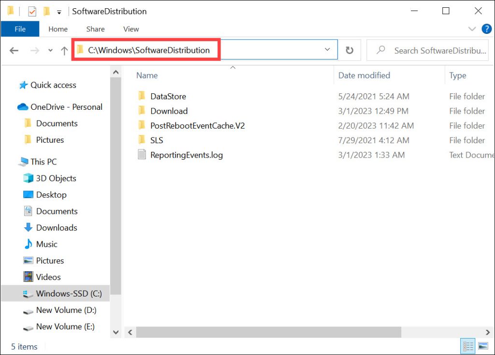Switch to the View ribbon tab
Screen dimensions: 495x355
pos(131,29)
